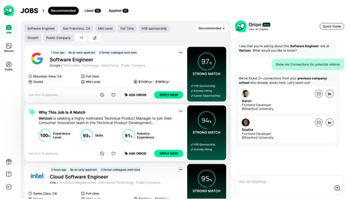Click the 95% strong match circle
The height and width of the screenshot is (202, 348).
(x=206, y=178)
